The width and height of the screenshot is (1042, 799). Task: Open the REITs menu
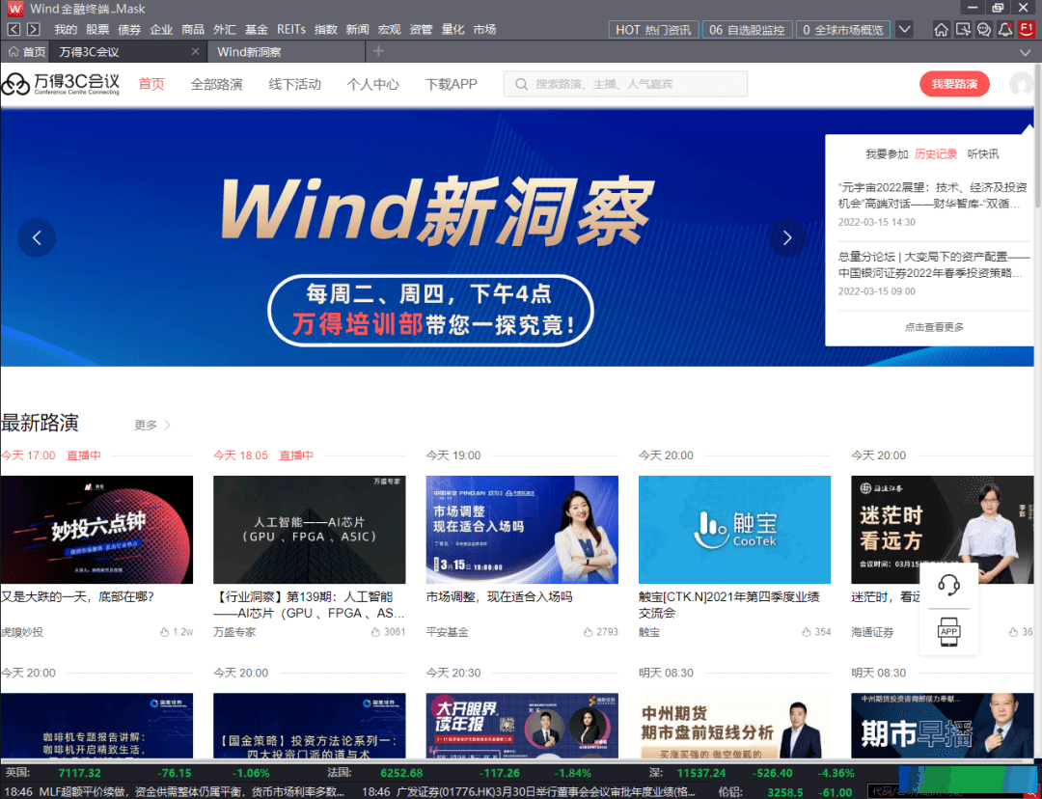291,29
